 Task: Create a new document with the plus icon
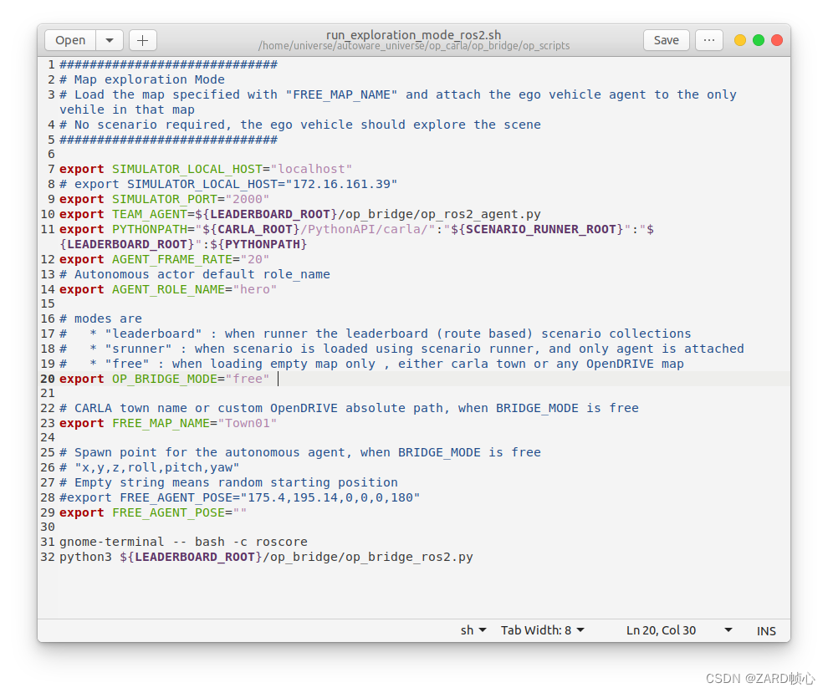tap(142, 40)
